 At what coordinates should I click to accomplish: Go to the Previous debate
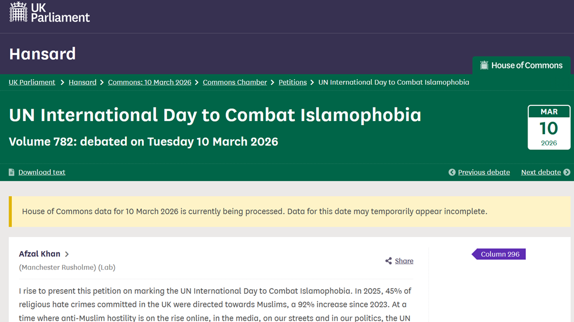[483, 172]
